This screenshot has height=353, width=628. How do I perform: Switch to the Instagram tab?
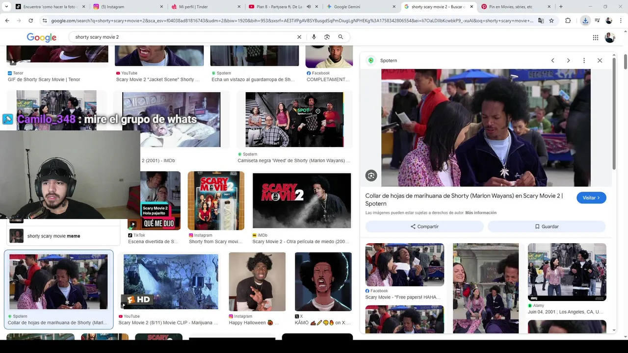(x=129, y=6)
